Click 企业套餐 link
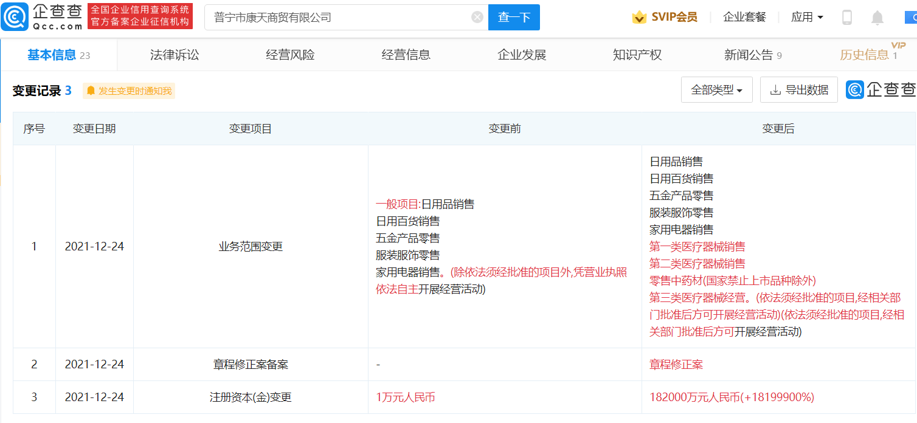 (744, 17)
